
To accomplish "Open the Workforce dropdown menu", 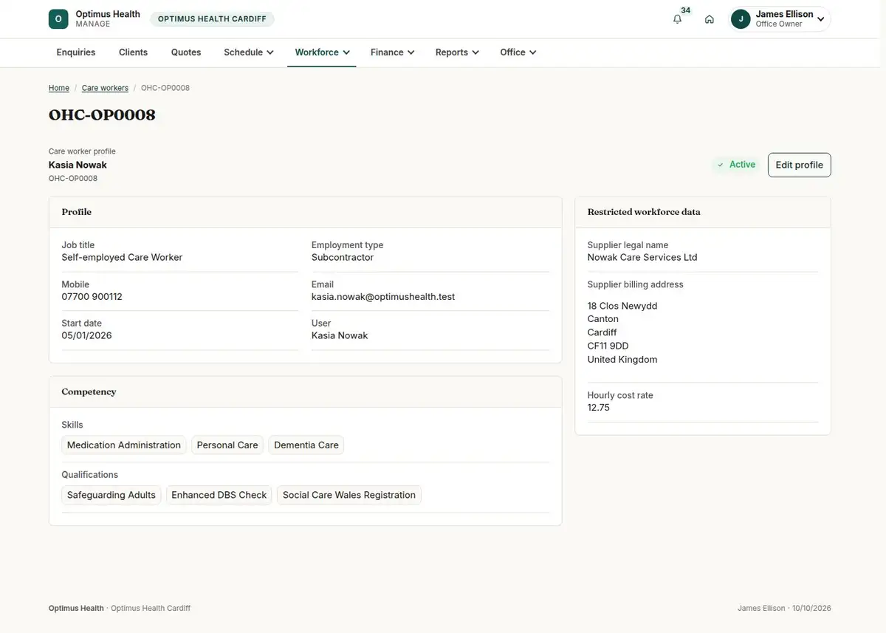I will click(x=322, y=52).
